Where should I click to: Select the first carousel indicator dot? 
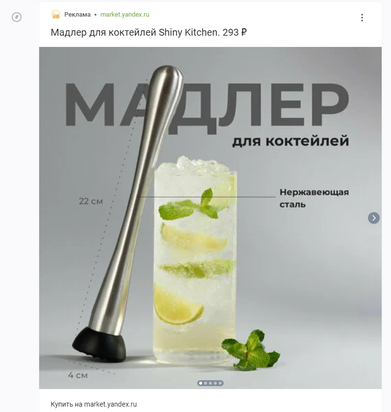201,383
